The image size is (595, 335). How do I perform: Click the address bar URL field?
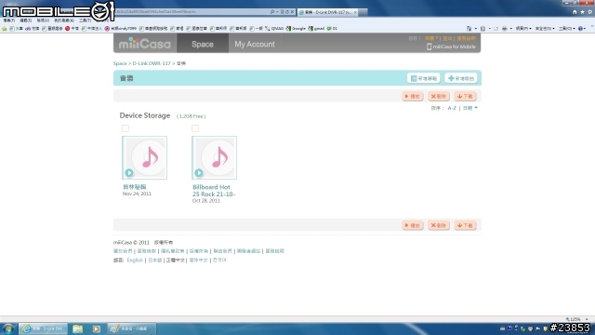click(192, 12)
